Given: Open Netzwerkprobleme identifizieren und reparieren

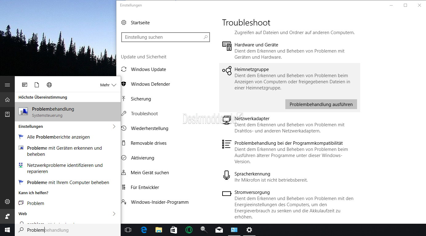Looking at the screenshot, I should click(x=68, y=168).
